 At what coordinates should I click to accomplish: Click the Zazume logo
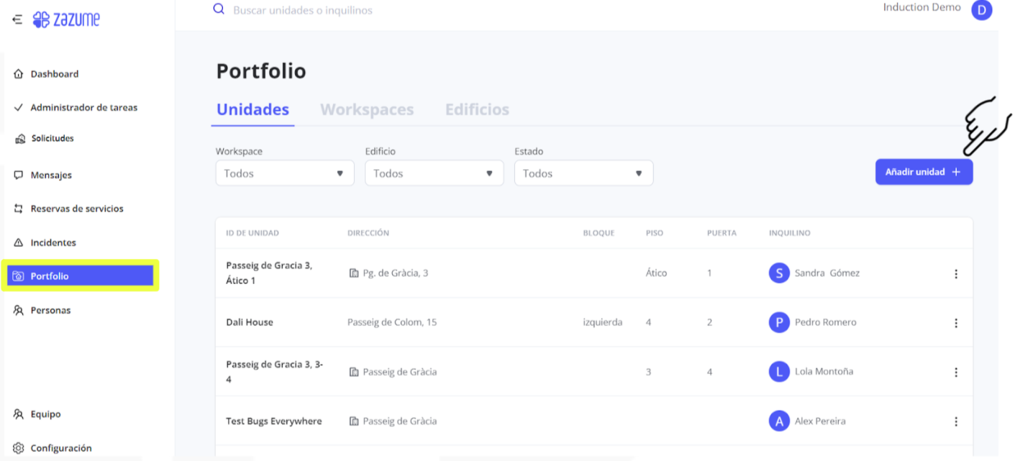[x=67, y=20]
